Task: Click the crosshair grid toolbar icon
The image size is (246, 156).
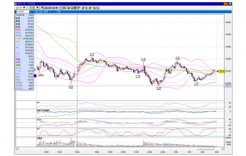Action: pos(78,8)
